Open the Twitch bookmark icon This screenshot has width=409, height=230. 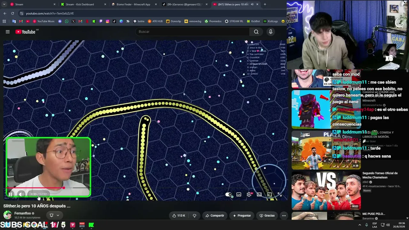pos(101,21)
